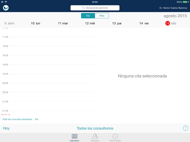
Task: Select Sunday 9 dom
Action: [x=9, y=23]
